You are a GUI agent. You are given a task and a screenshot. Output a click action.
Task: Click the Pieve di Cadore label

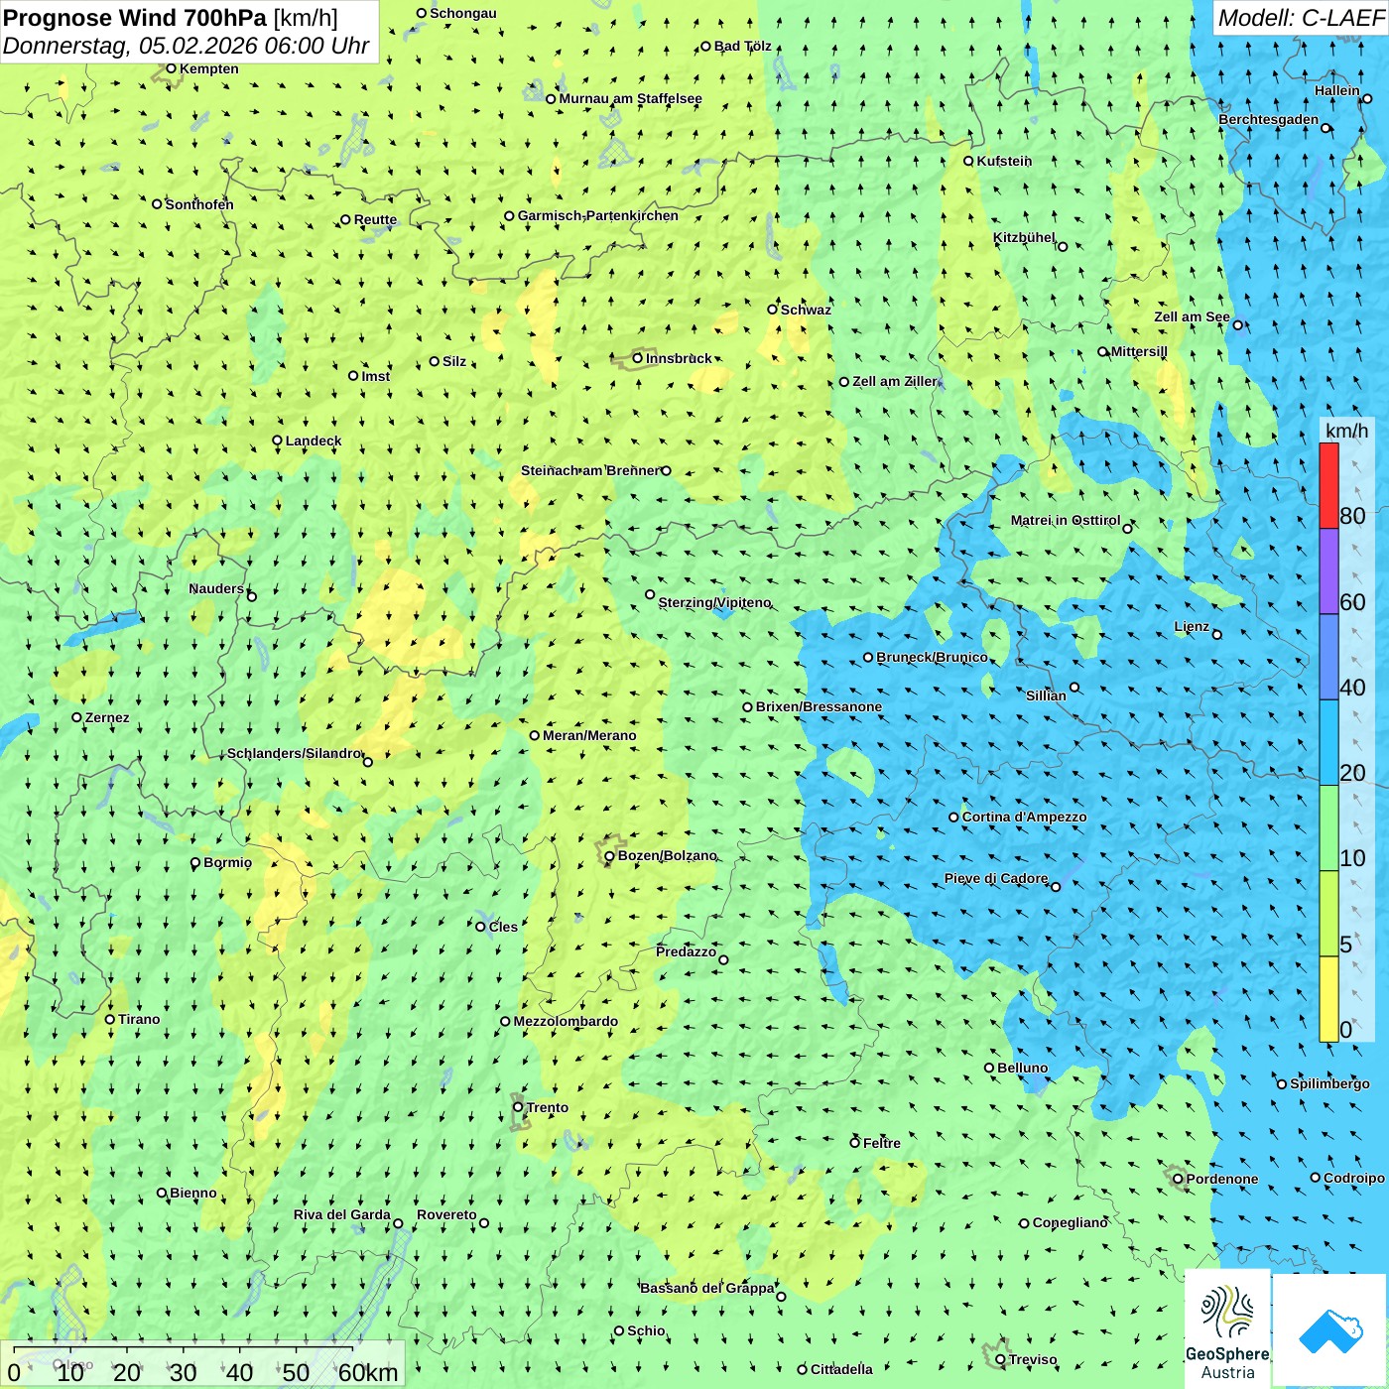tap(996, 878)
